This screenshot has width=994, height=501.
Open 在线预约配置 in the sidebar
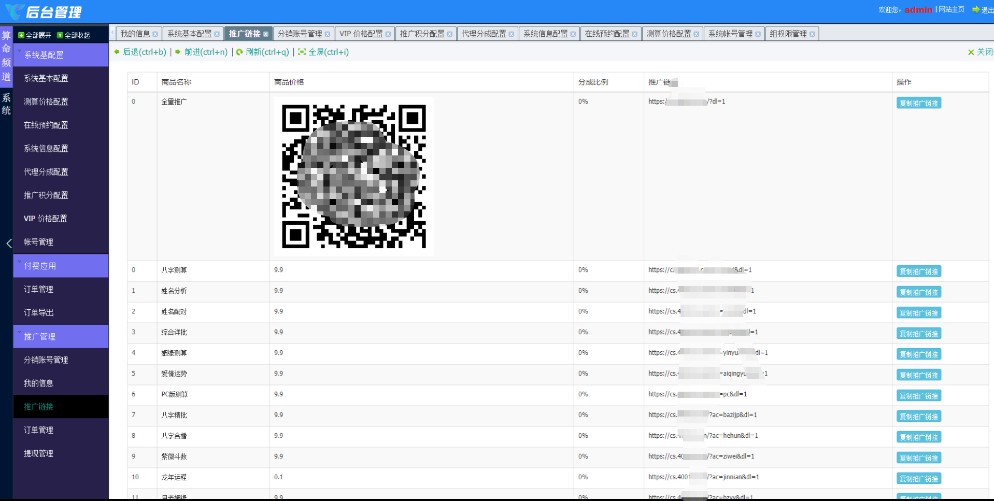61,125
